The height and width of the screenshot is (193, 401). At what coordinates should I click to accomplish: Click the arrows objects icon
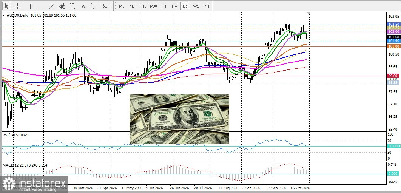click(104, 6)
